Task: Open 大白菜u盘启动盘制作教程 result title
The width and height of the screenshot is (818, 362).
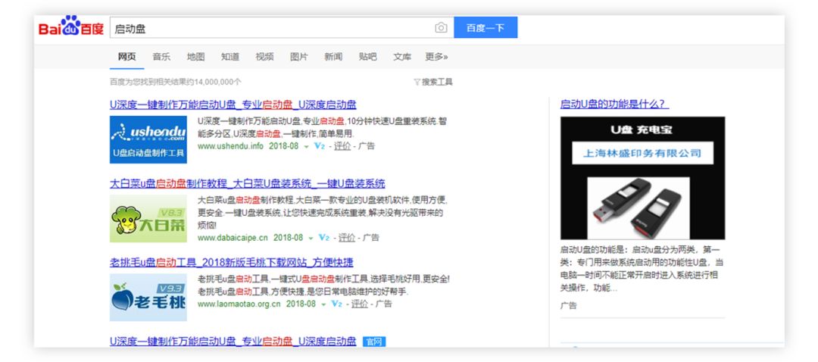Action: (x=247, y=183)
